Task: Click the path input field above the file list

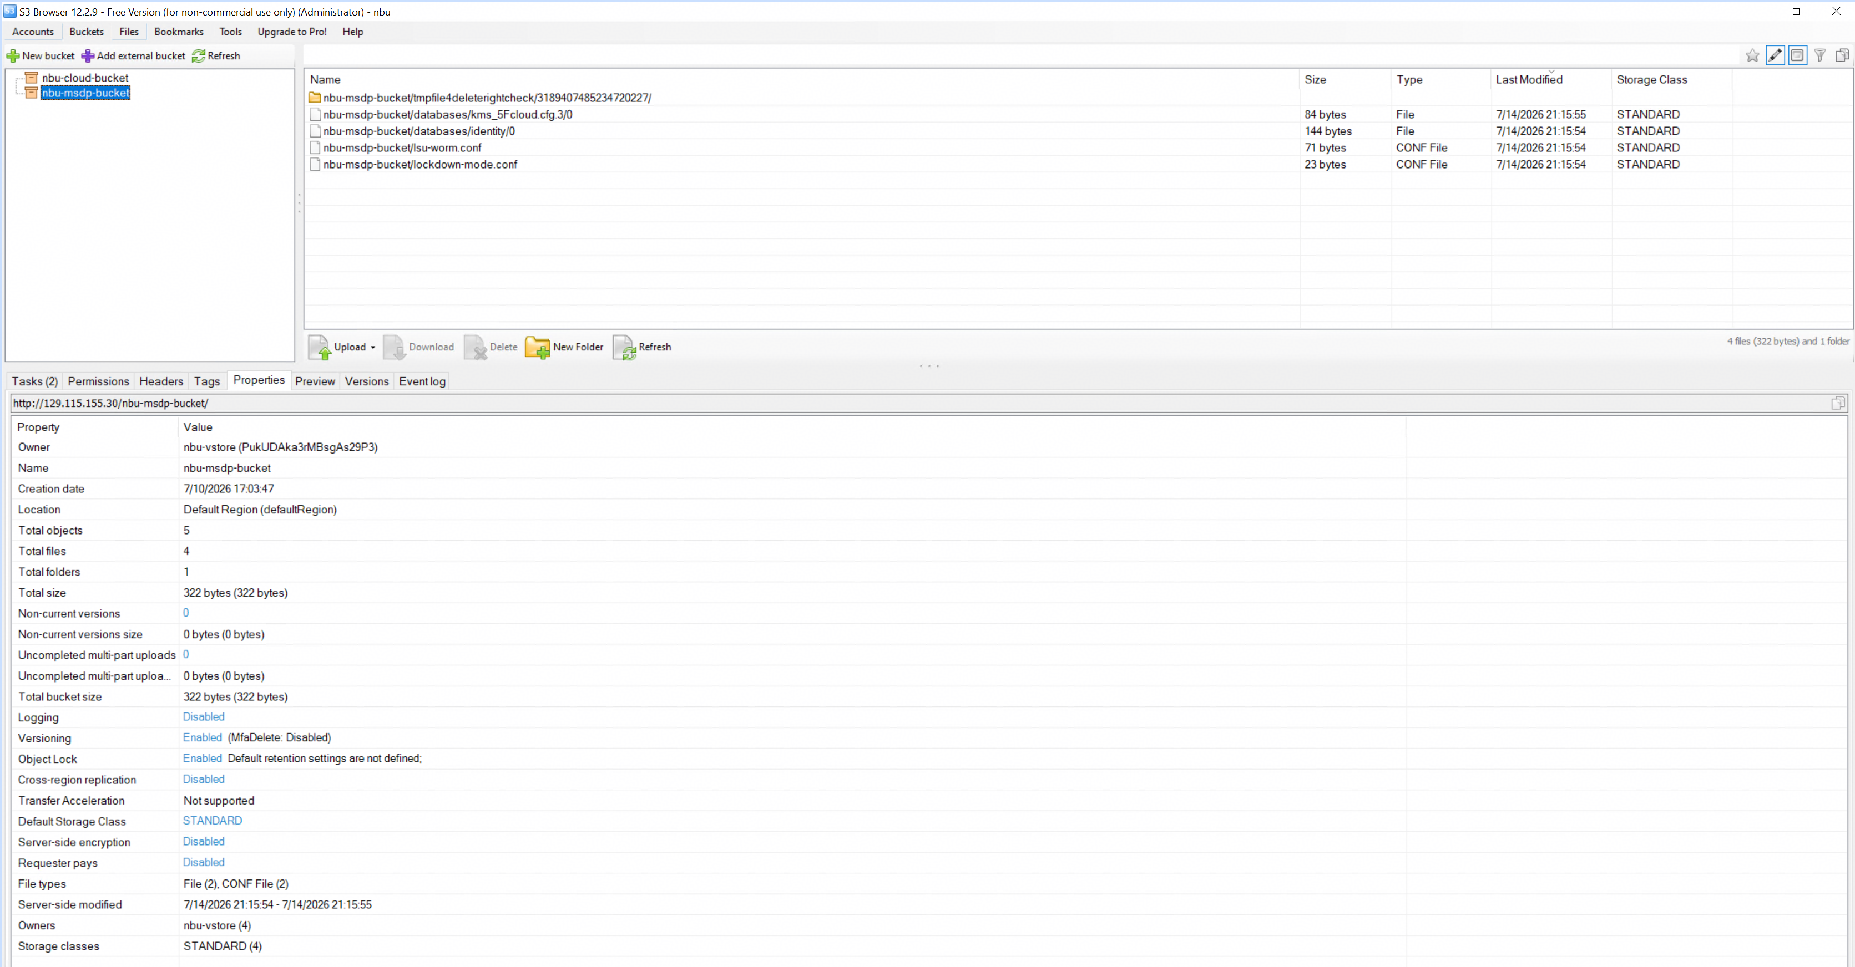Action: pos(1021,55)
